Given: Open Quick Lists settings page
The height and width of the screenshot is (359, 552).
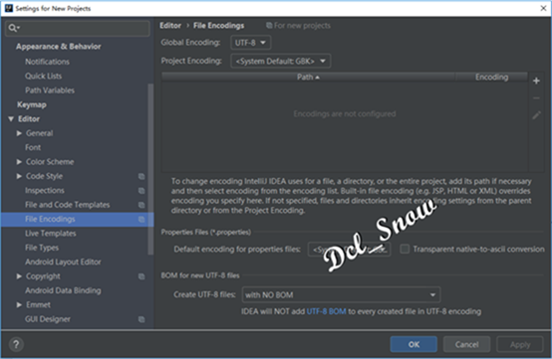Looking at the screenshot, I should pyautogui.click(x=43, y=77).
